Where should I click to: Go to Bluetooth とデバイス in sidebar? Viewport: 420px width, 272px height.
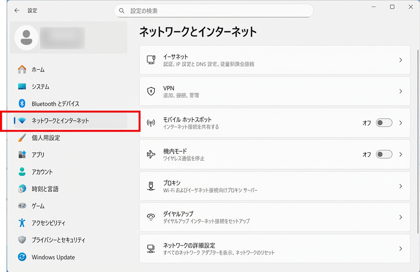tap(55, 104)
